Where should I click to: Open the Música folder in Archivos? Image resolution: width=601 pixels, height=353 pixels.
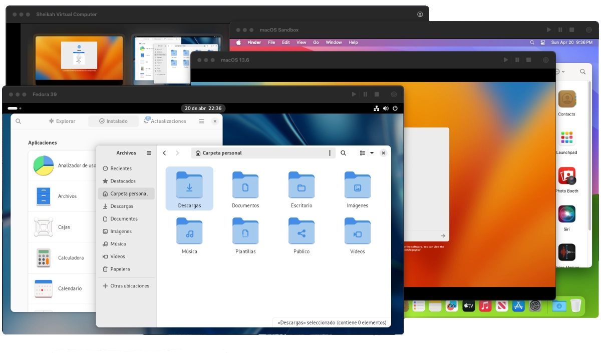click(x=189, y=236)
